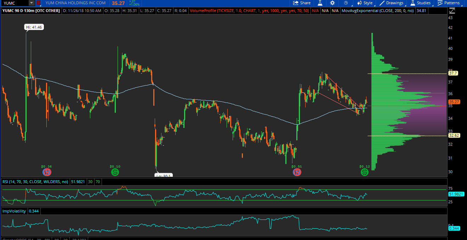Viewport: 467px width, 240px height.
Task: Click the green dollar icon under $0.10
Action: [115, 172]
